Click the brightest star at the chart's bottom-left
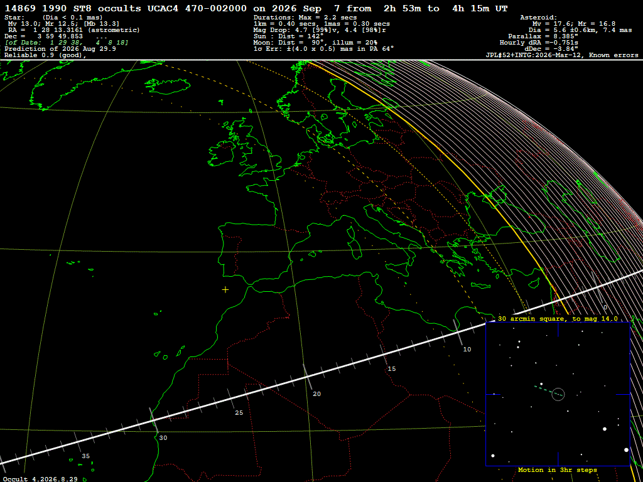Screen dimensions: 643x482 click(x=493, y=456)
